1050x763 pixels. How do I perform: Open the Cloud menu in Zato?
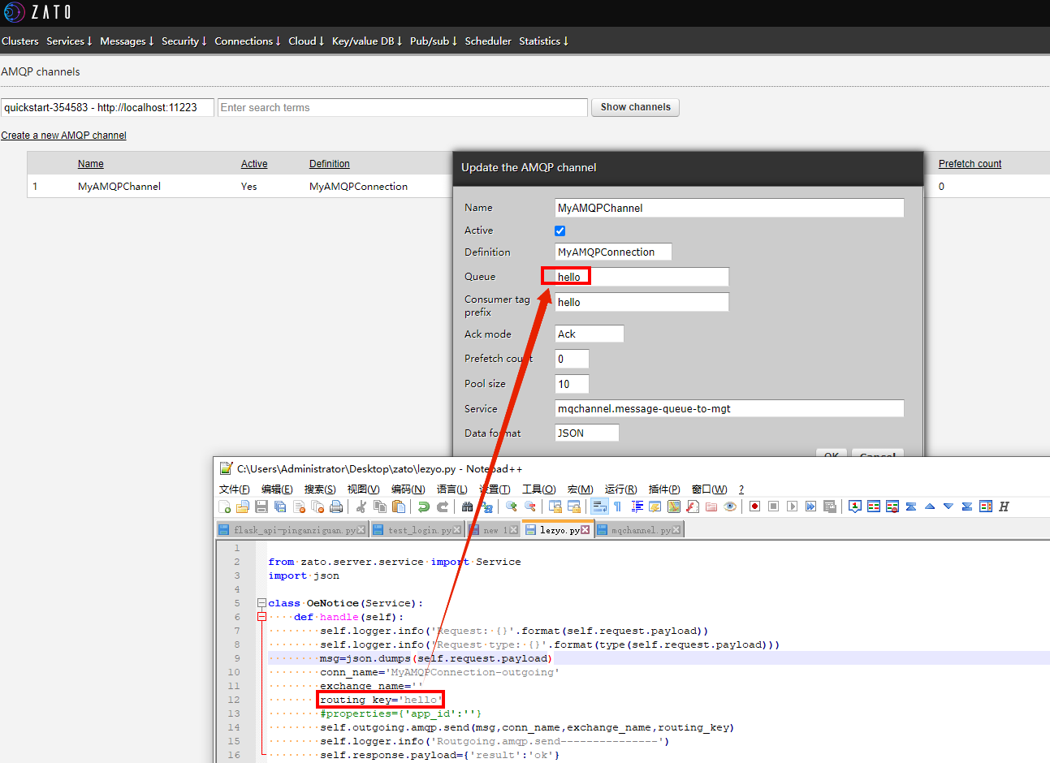(306, 41)
